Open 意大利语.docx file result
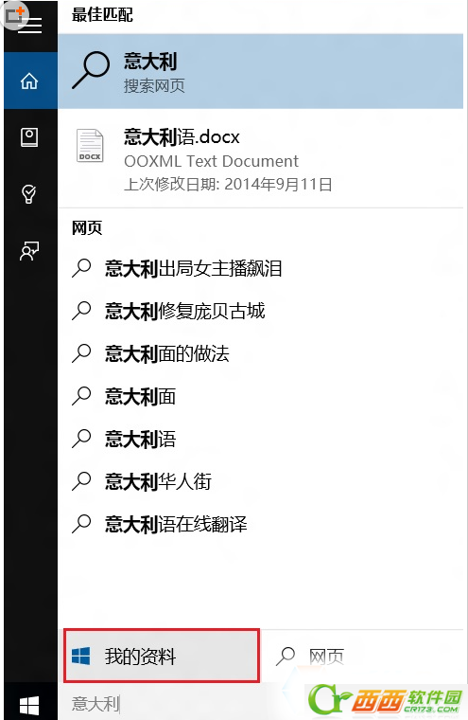The image size is (468, 720). [260, 159]
